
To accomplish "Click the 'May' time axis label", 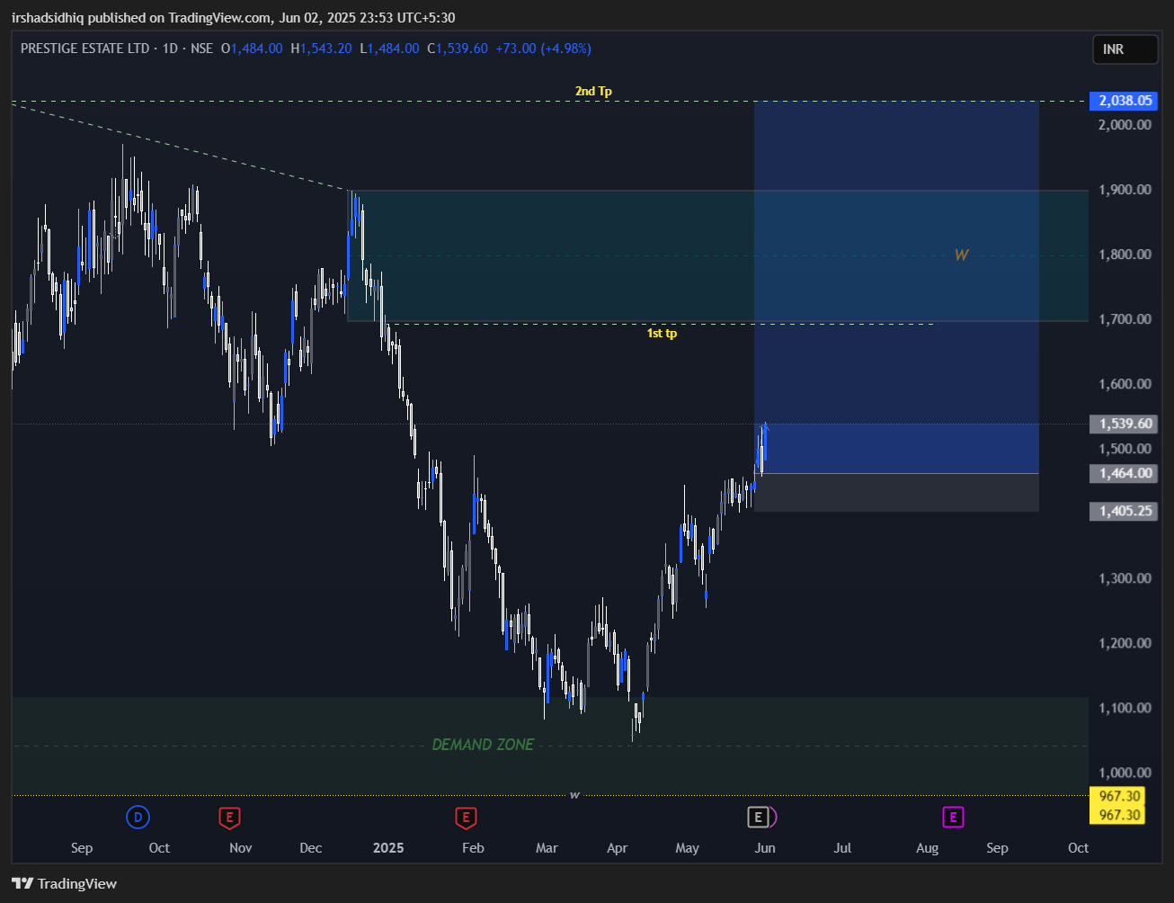I will pyautogui.click(x=687, y=848).
